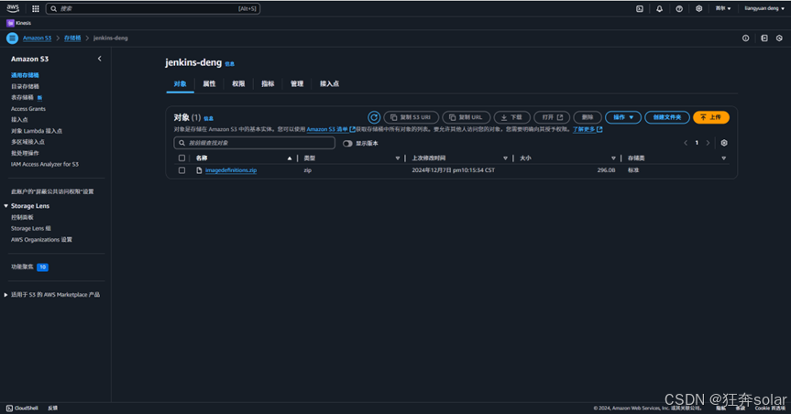Open the settings gear in top bar

pyautogui.click(x=698, y=8)
